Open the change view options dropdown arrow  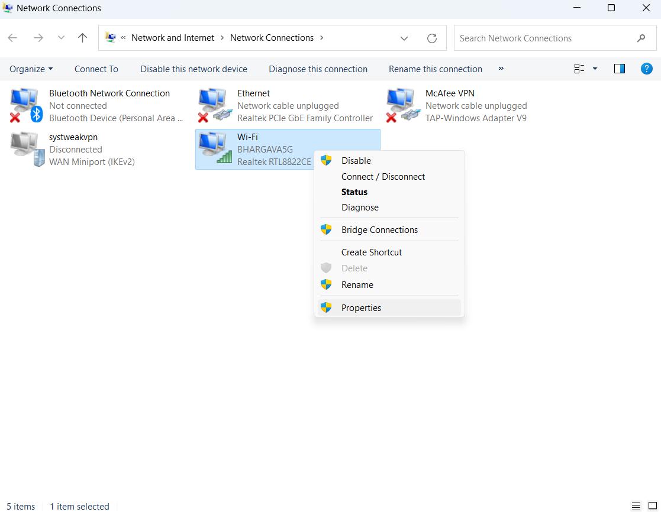[x=595, y=69]
